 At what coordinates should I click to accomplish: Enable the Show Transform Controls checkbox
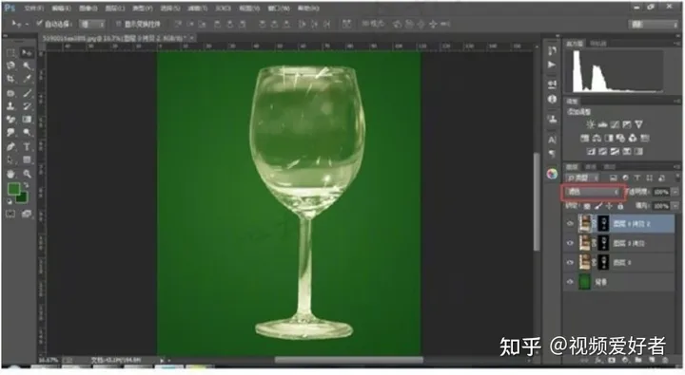[x=118, y=24]
